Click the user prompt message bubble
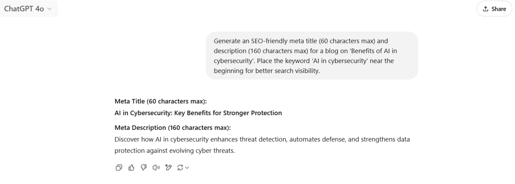This screenshot has width=515, height=184. tap(312, 55)
